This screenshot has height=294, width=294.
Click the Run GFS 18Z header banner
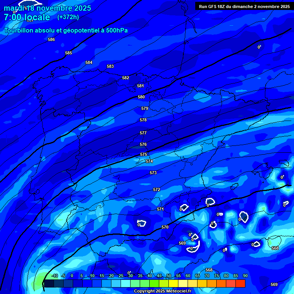(244, 7)
